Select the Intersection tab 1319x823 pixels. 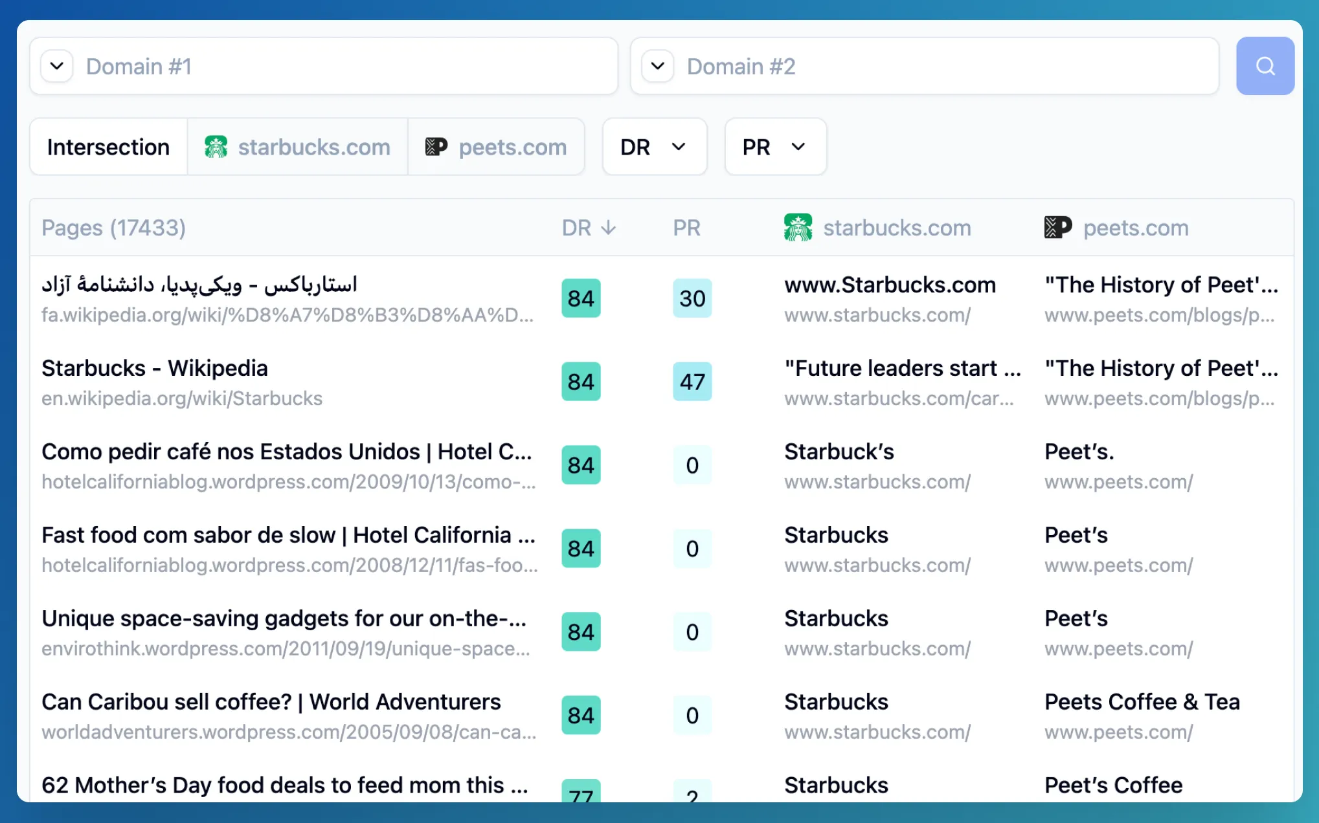coord(107,147)
